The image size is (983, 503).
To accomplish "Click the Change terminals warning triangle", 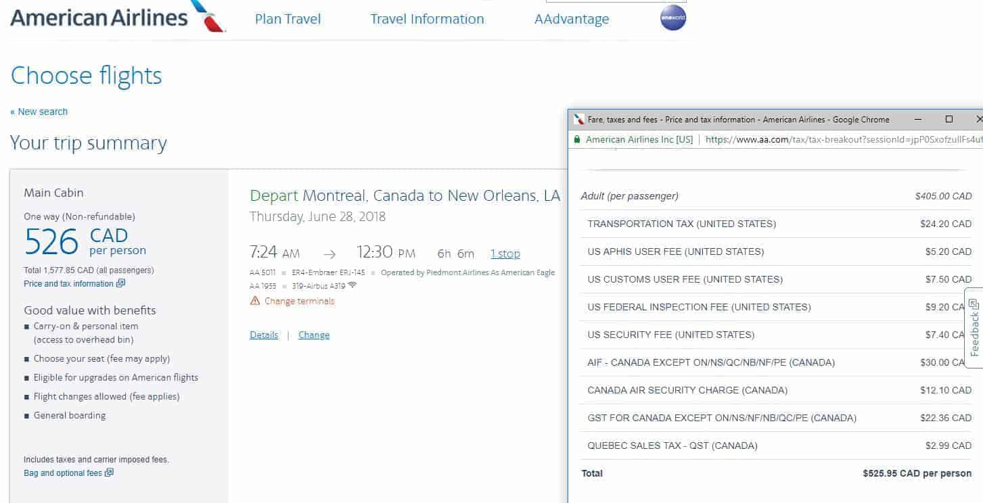I will (256, 301).
